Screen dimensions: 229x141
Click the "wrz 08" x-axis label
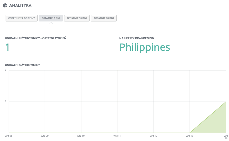[9, 136]
